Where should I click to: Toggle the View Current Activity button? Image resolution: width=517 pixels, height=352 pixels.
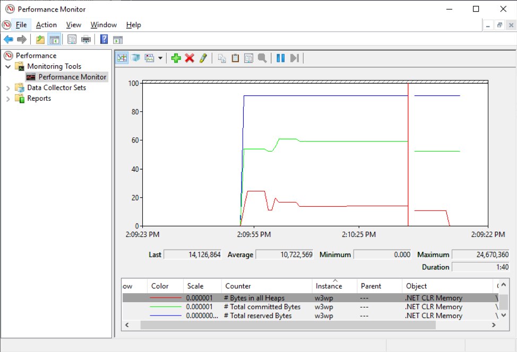tap(122, 57)
